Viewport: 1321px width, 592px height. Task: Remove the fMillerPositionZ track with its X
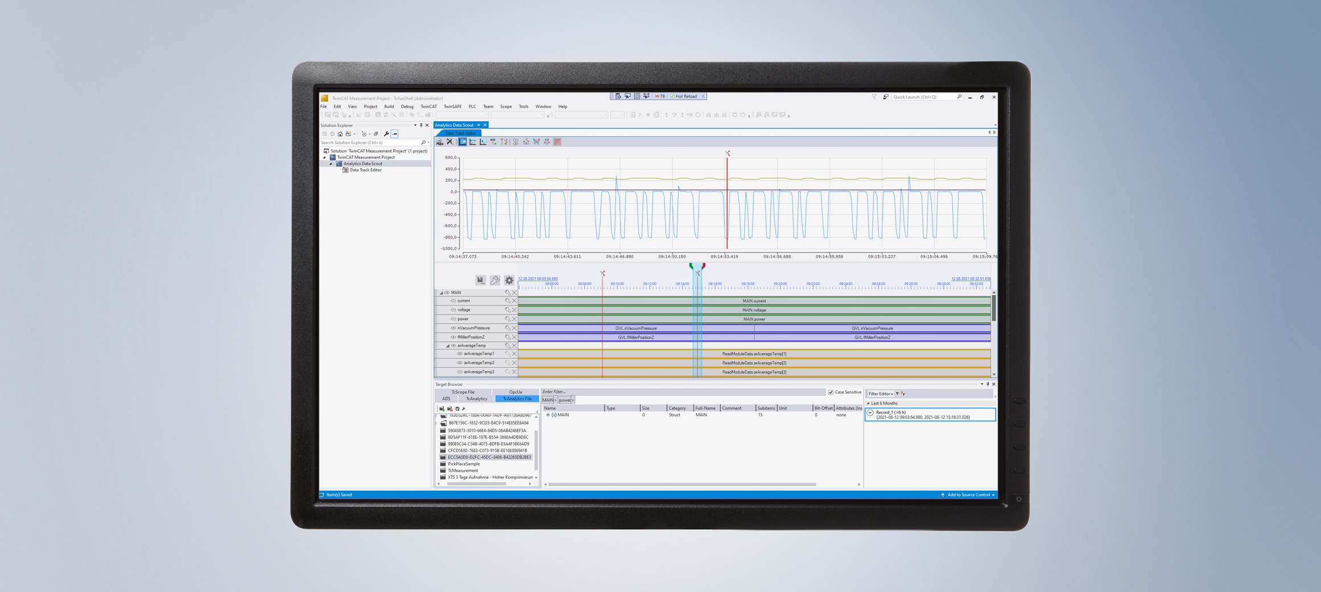514,337
